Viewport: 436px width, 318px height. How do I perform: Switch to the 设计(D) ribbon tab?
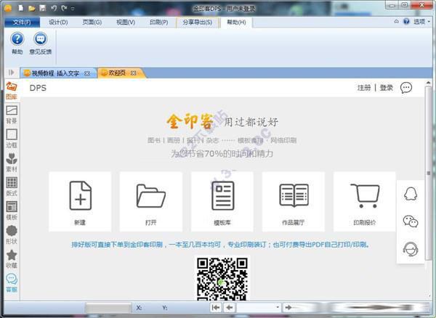58,23
